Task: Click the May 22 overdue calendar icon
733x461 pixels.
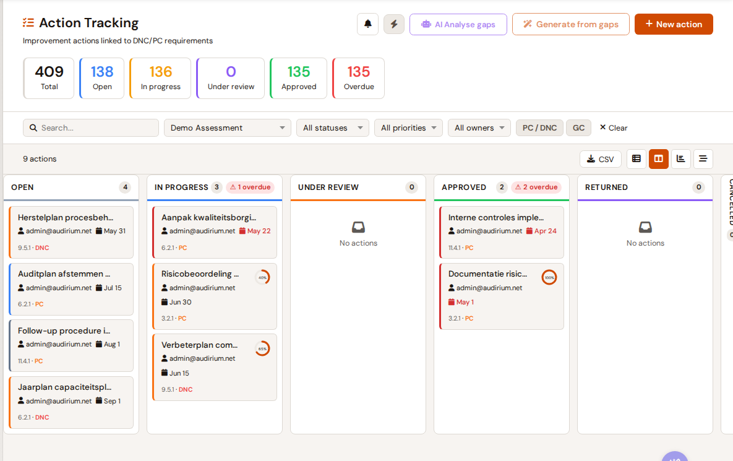Action: (x=242, y=231)
